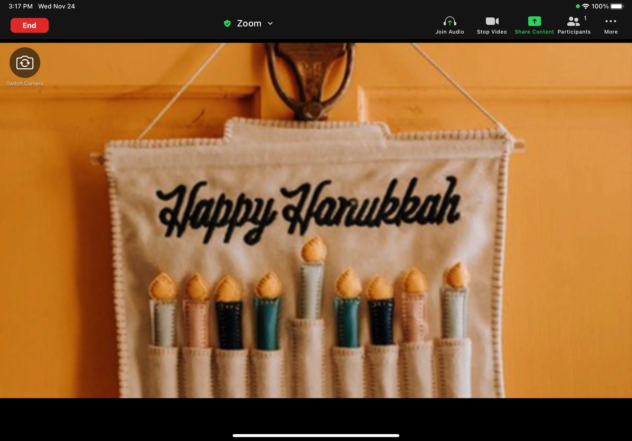Tap the Wi-Fi status icon
This screenshot has height=441, width=632.
point(585,6)
